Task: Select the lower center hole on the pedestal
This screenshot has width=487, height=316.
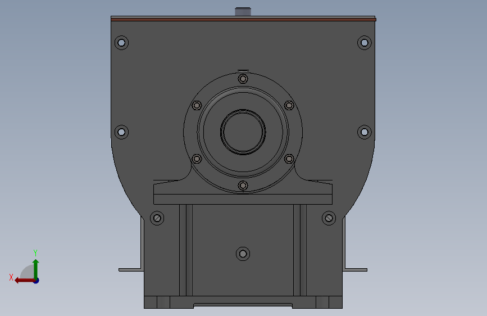Action: click(x=243, y=254)
